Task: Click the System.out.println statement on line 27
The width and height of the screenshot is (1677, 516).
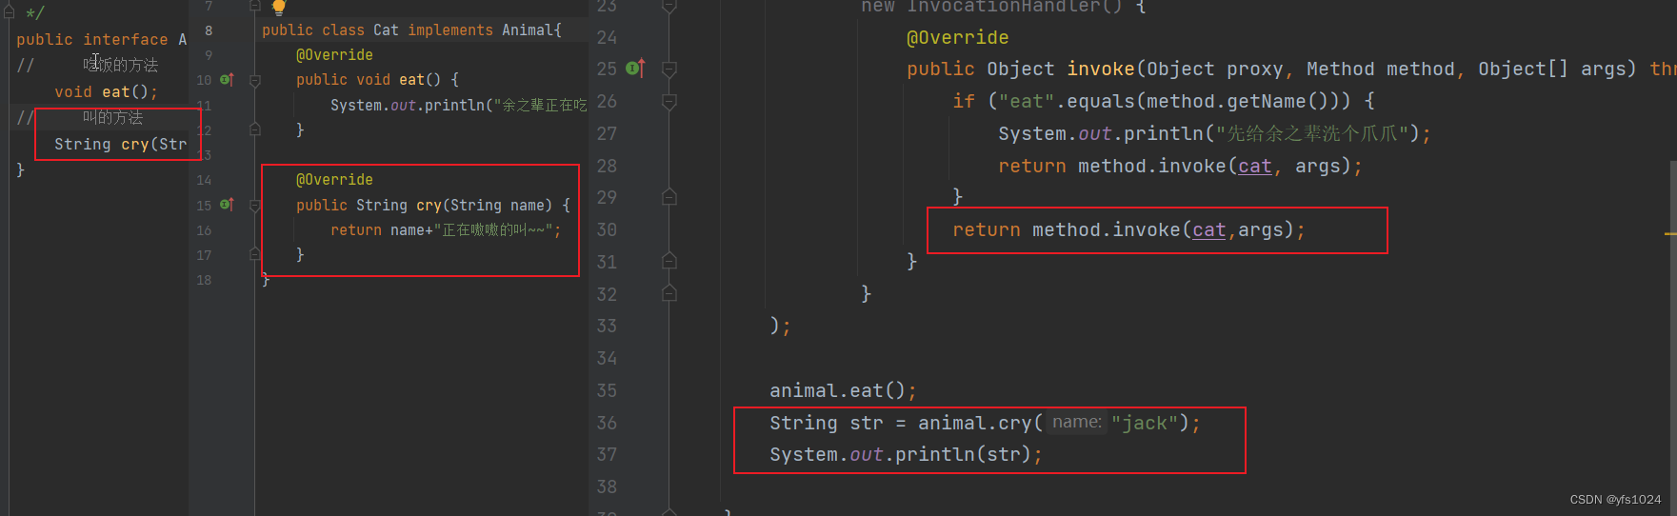Action: point(1214,133)
